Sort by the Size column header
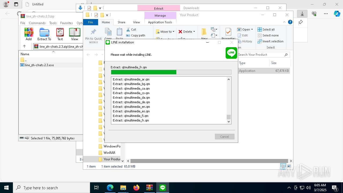 [280, 63]
